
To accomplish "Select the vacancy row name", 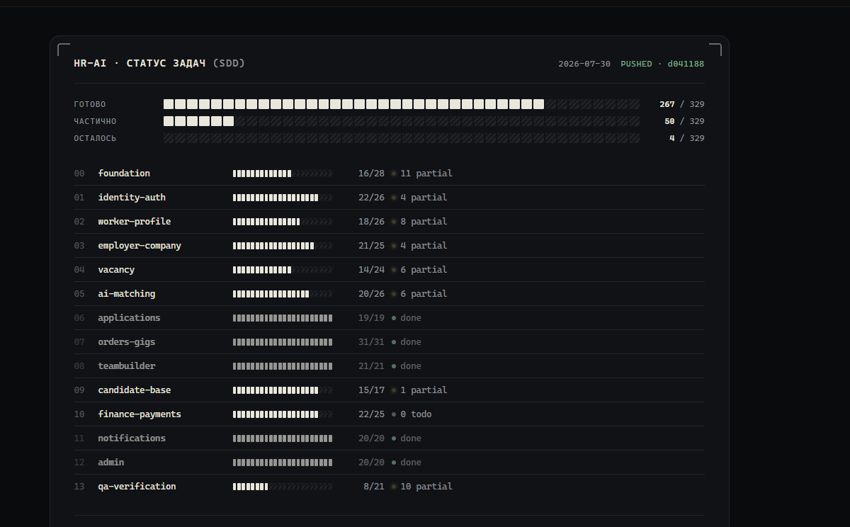I will [x=116, y=270].
